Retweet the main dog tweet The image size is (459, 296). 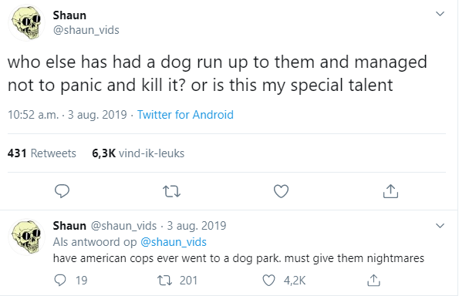pos(171,192)
